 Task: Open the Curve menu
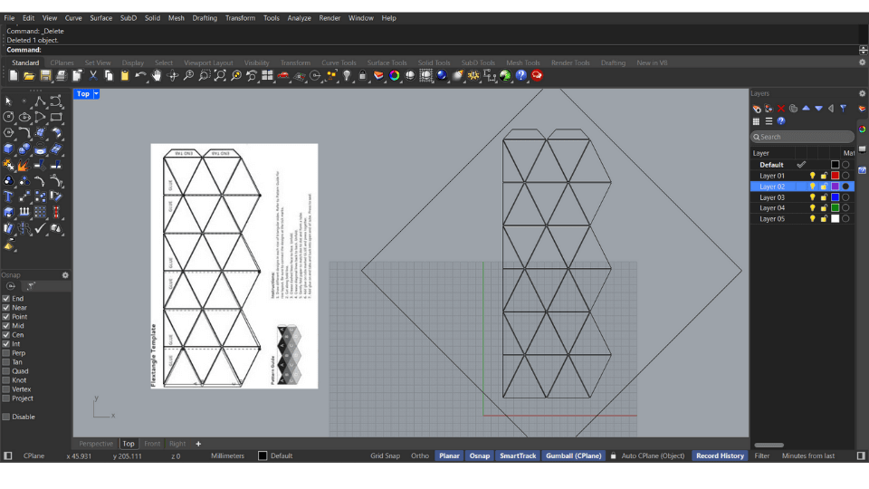point(73,18)
